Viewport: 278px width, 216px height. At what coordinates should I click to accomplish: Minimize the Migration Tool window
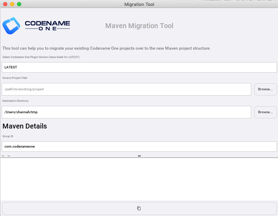coord(12,4)
